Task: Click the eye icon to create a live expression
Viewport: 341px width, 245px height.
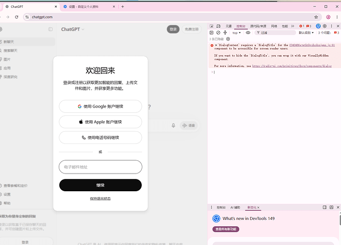Action: (248, 33)
